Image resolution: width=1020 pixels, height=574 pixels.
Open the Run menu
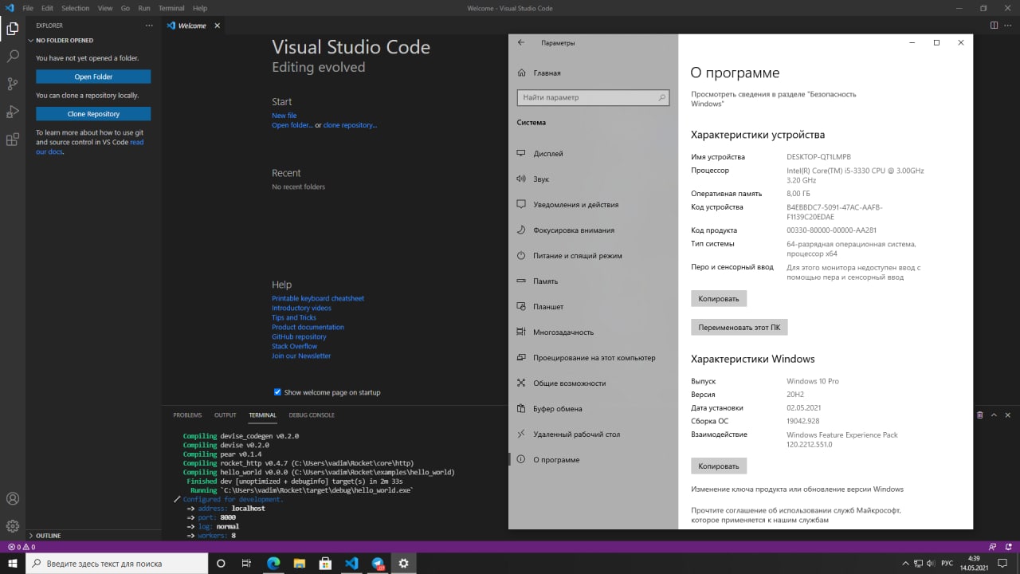[x=144, y=8]
